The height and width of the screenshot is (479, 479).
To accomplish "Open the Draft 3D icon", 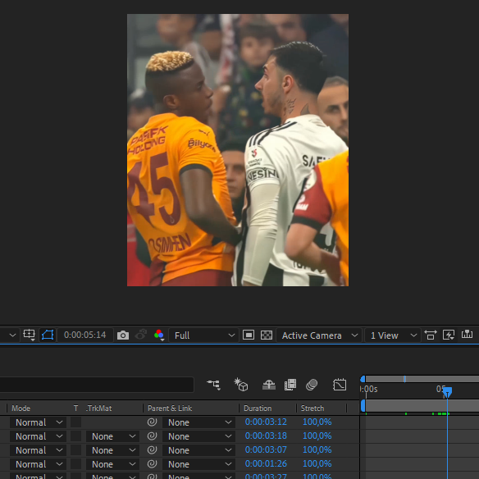I will [240, 385].
